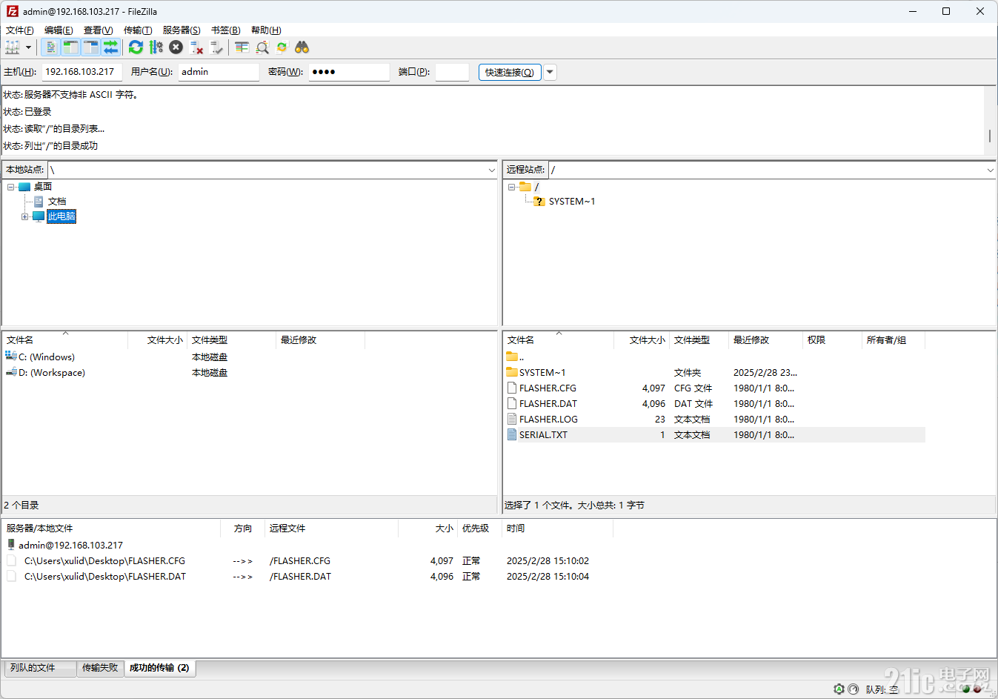
Task: Open the directory listing filters dialog
Action: [x=242, y=47]
